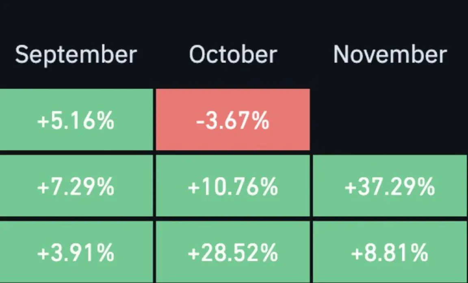Click the September column header
The height and width of the screenshot is (283, 468).
pos(76,54)
